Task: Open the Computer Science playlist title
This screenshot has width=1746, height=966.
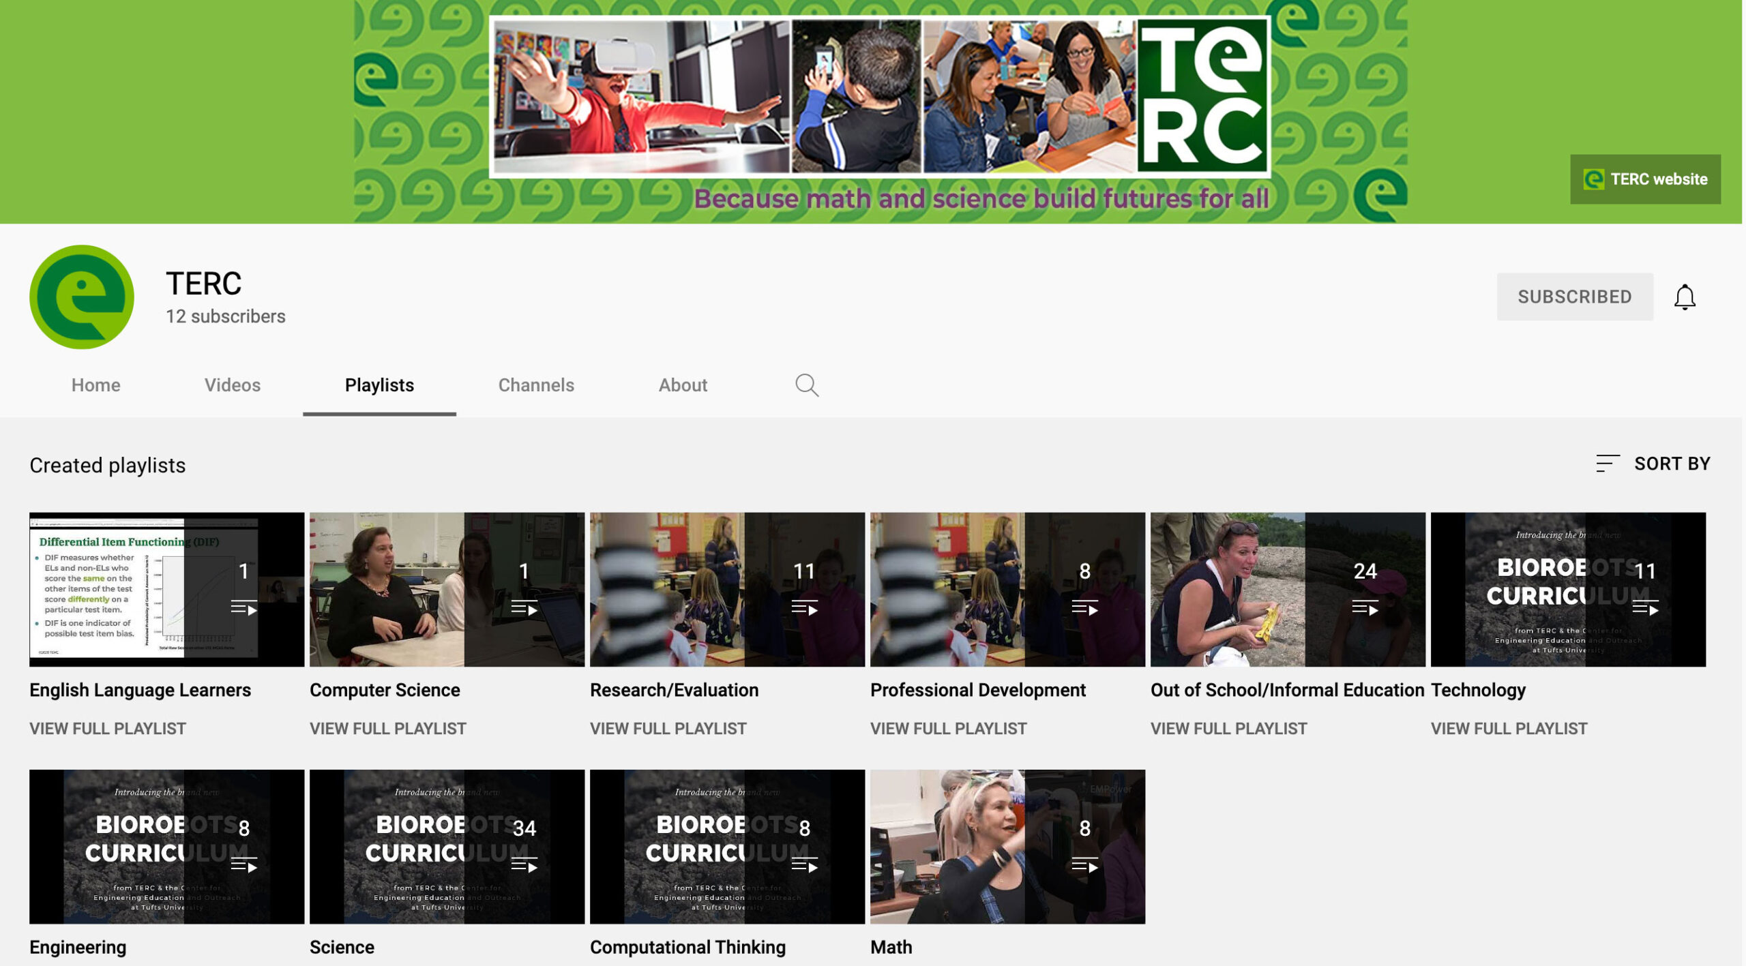Action: tap(385, 690)
